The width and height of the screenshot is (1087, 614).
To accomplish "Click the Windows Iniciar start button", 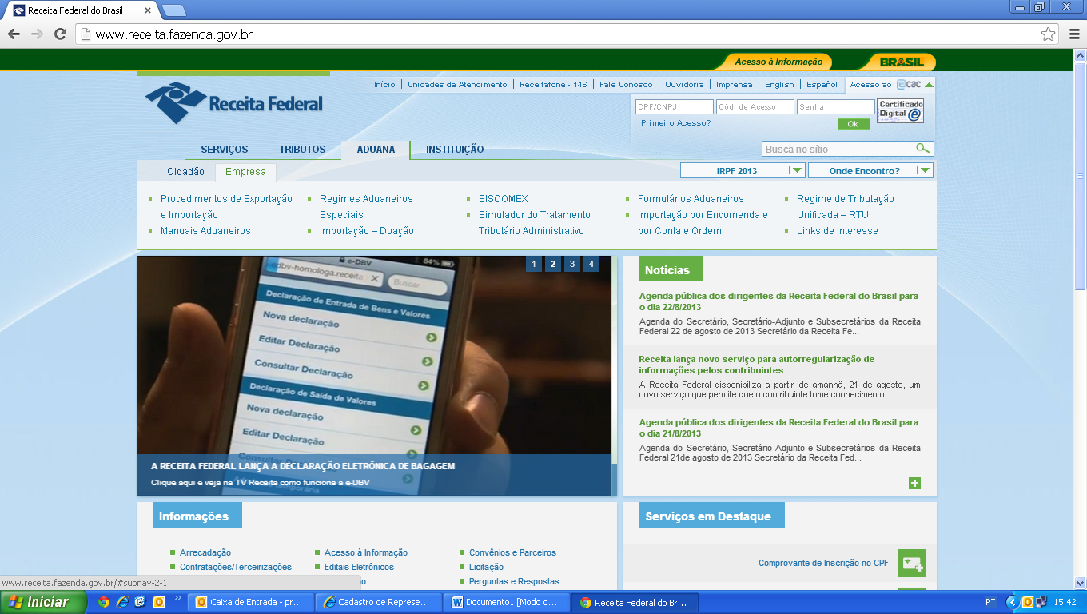I will click(x=43, y=602).
